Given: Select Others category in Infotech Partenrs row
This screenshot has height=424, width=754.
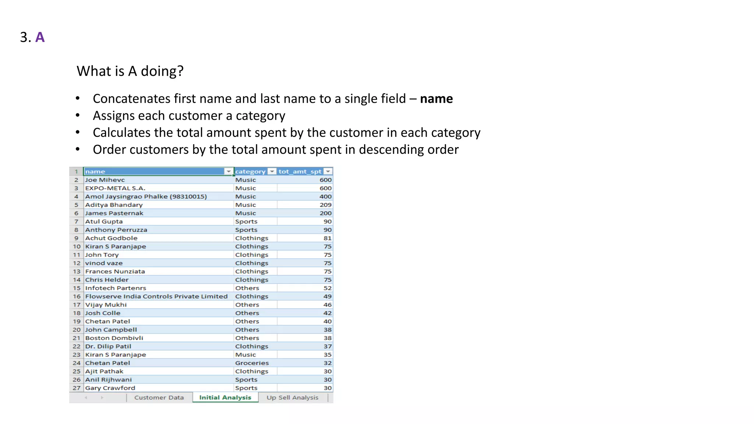Looking at the screenshot, I should click(x=256, y=288).
